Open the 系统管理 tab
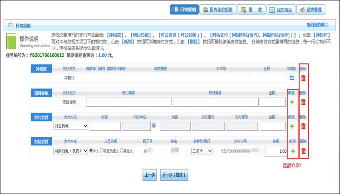340x194 pixels. click(310, 10)
